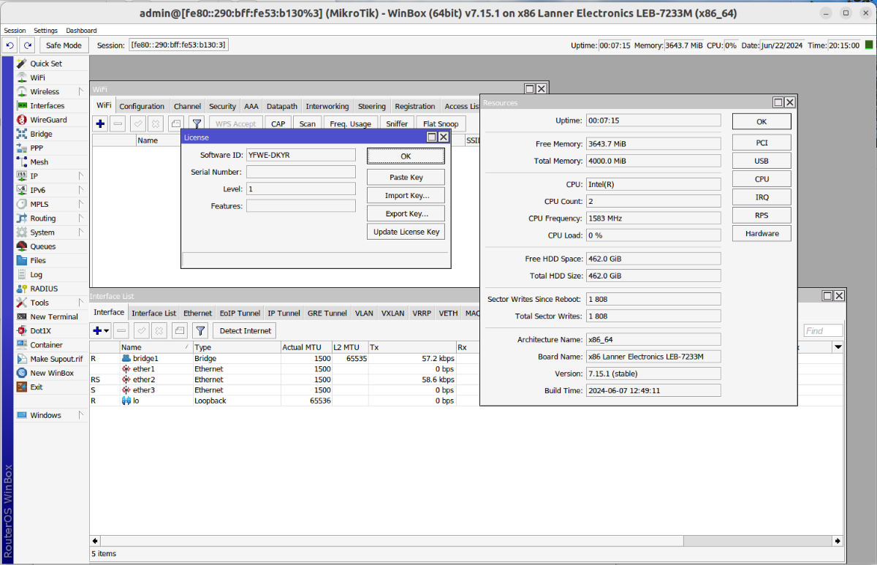Click the Scan button in WiFi window
877x565 pixels.
pos(308,124)
